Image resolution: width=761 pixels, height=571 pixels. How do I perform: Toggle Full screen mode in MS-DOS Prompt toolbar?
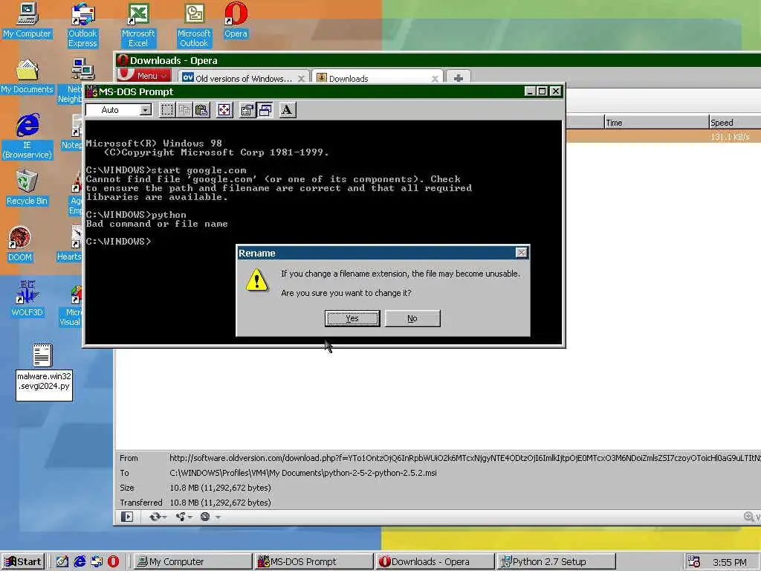click(224, 110)
